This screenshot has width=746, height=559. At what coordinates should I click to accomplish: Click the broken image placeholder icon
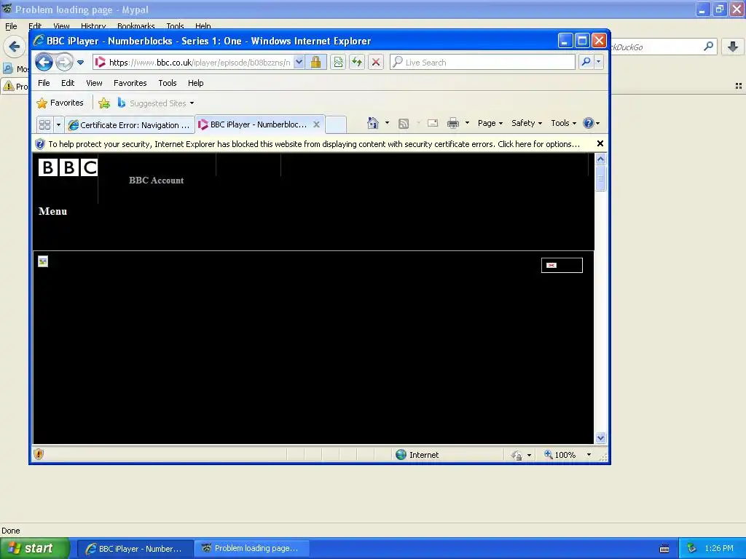43,261
